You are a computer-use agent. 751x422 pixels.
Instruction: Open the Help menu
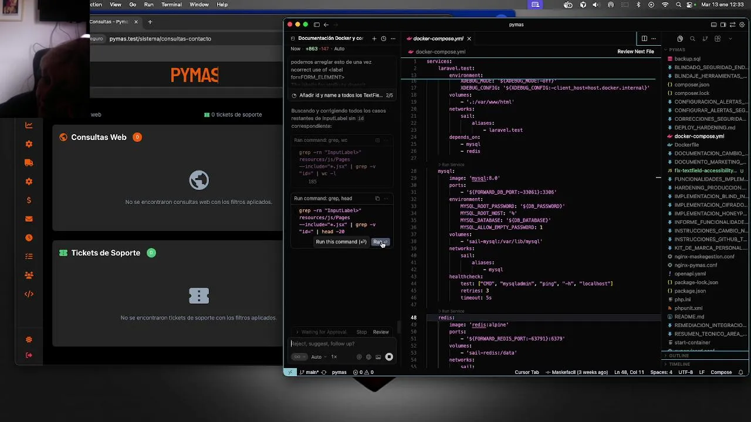(222, 5)
